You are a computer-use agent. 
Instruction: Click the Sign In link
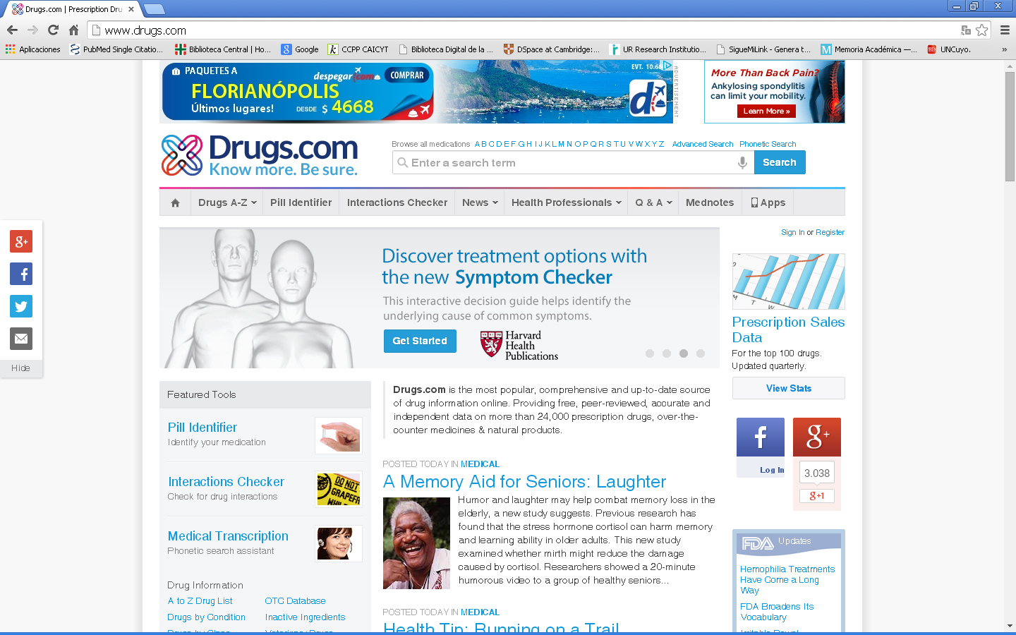(792, 232)
